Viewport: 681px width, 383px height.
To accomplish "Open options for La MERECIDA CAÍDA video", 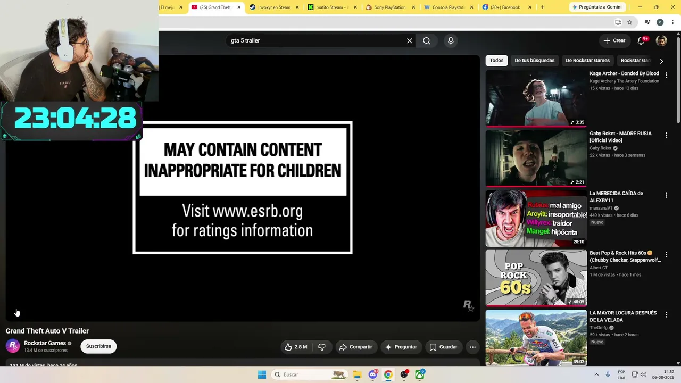I will (666, 195).
